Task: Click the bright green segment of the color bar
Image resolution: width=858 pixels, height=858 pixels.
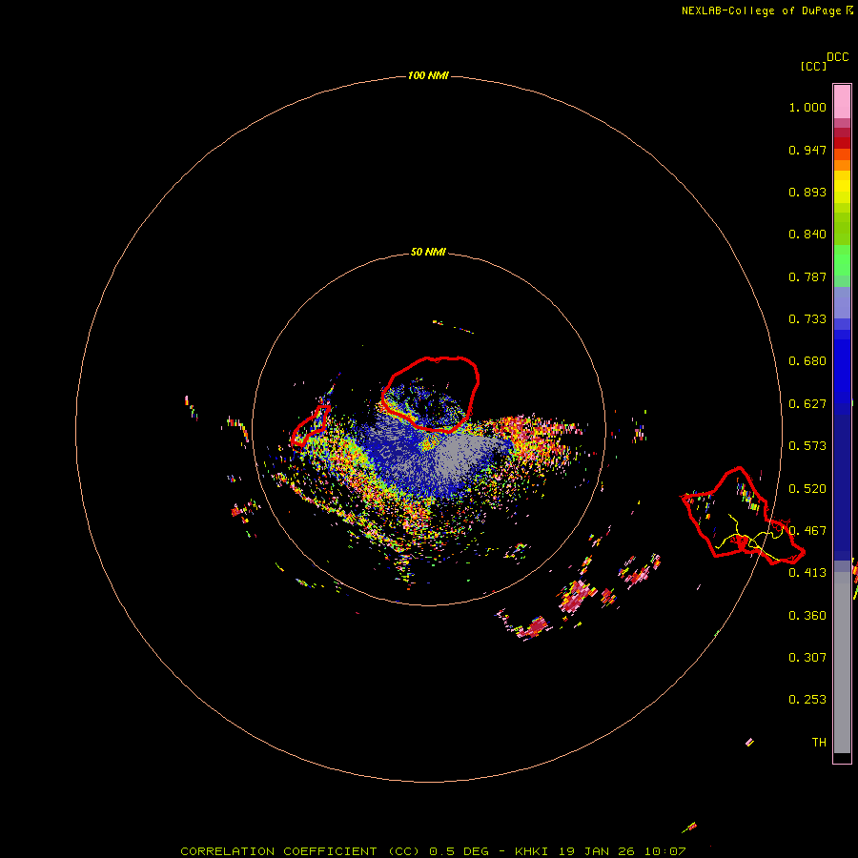Action: point(842,260)
